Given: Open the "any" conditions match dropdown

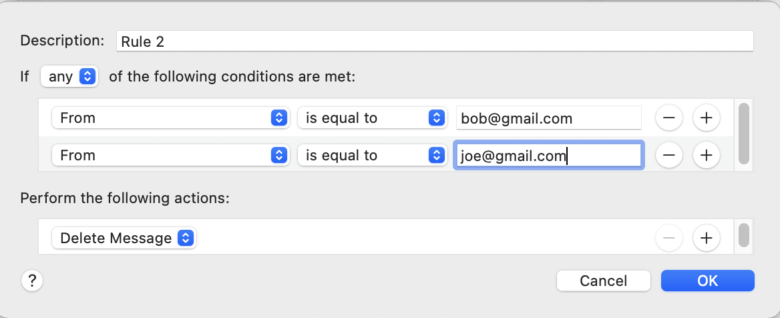Looking at the screenshot, I should [x=69, y=77].
